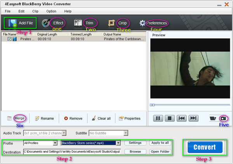233x164 pixels.
Task: Click the Settings button
Action: [135, 143]
